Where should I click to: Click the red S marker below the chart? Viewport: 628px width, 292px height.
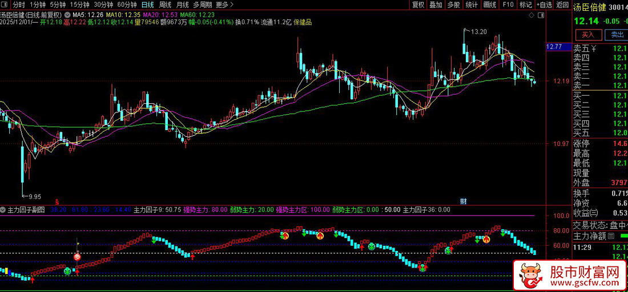[57, 201]
